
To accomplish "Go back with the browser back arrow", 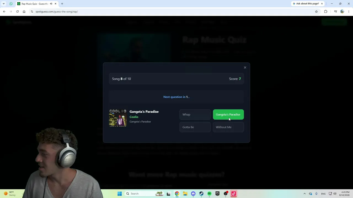I will click(x=4, y=12).
